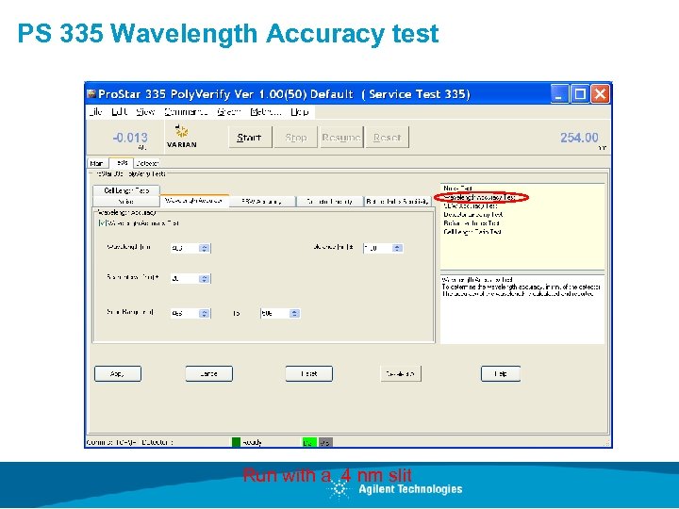Image resolution: width=679 pixels, height=509 pixels.
Task: Click the -0.013 AU absorbance readout
Action: click(x=130, y=138)
